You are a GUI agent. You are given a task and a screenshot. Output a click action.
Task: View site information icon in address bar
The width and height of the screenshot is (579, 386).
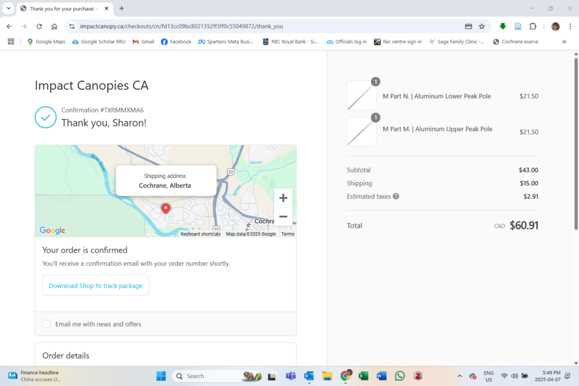point(72,26)
